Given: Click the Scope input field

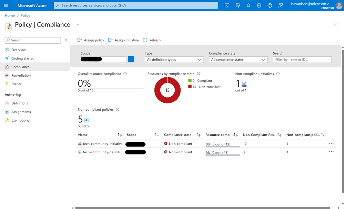Looking at the screenshot, I should 103,59.
